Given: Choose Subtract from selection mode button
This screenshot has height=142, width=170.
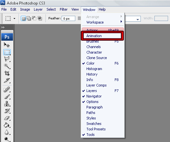Looking at the screenshot, I should (x=34, y=18).
